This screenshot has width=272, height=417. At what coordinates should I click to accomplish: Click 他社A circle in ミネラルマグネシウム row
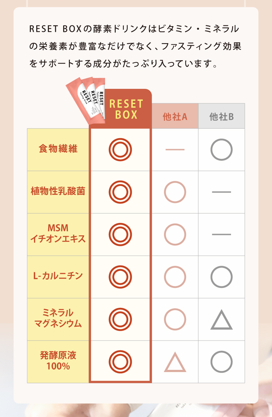[175, 319]
